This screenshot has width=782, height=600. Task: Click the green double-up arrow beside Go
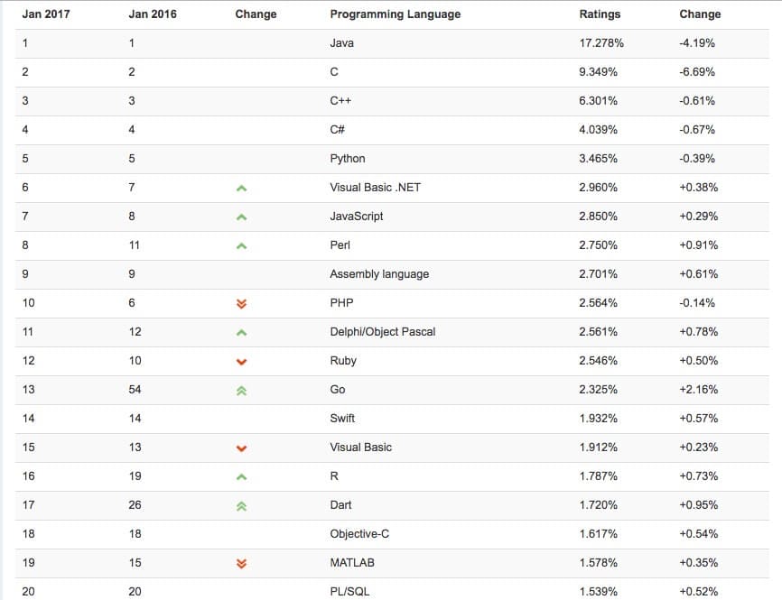[241, 391]
